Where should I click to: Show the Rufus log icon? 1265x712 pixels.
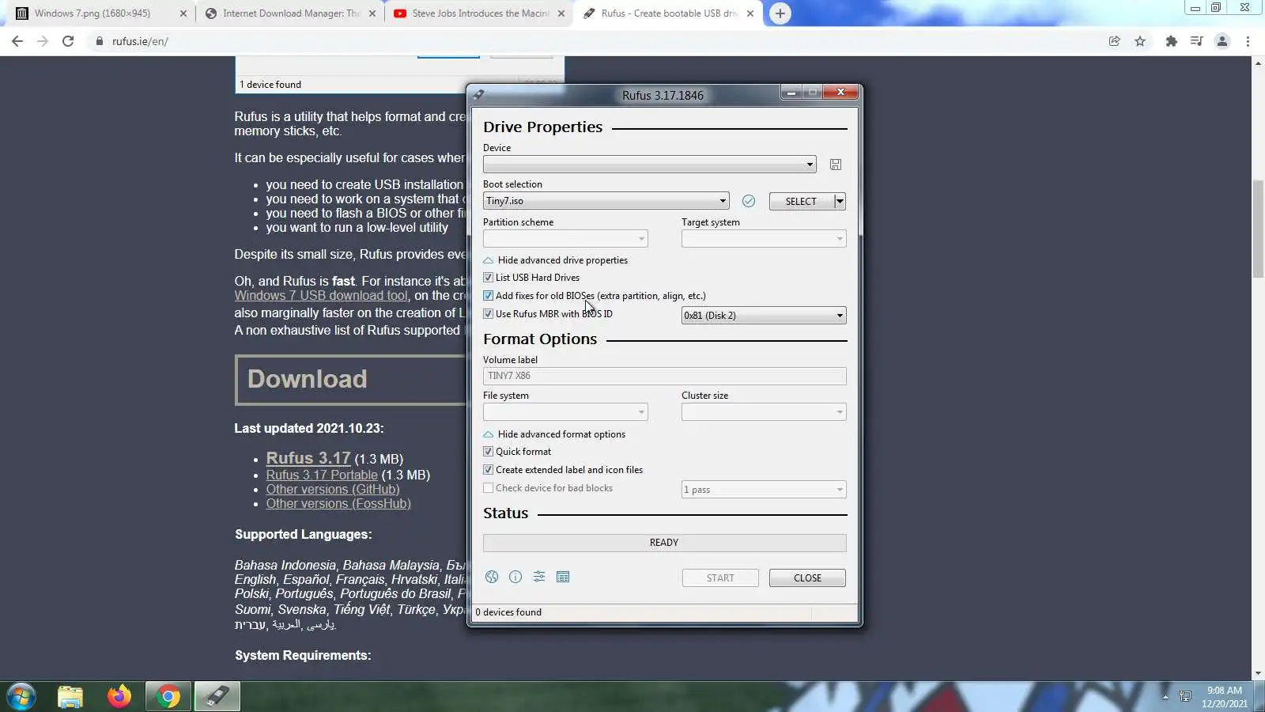[563, 577]
